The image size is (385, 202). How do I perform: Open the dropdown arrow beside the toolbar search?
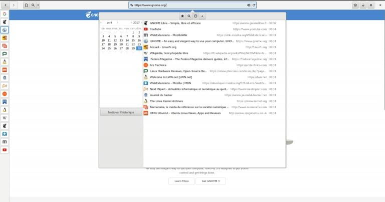(x=38, y=5)
